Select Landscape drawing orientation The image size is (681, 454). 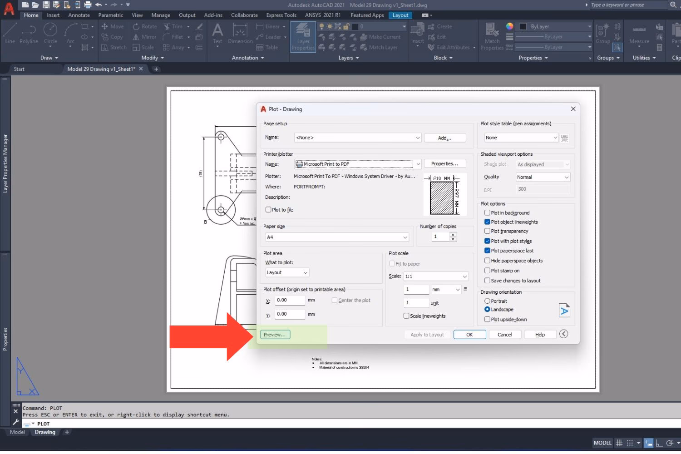(x=487, y=309)
